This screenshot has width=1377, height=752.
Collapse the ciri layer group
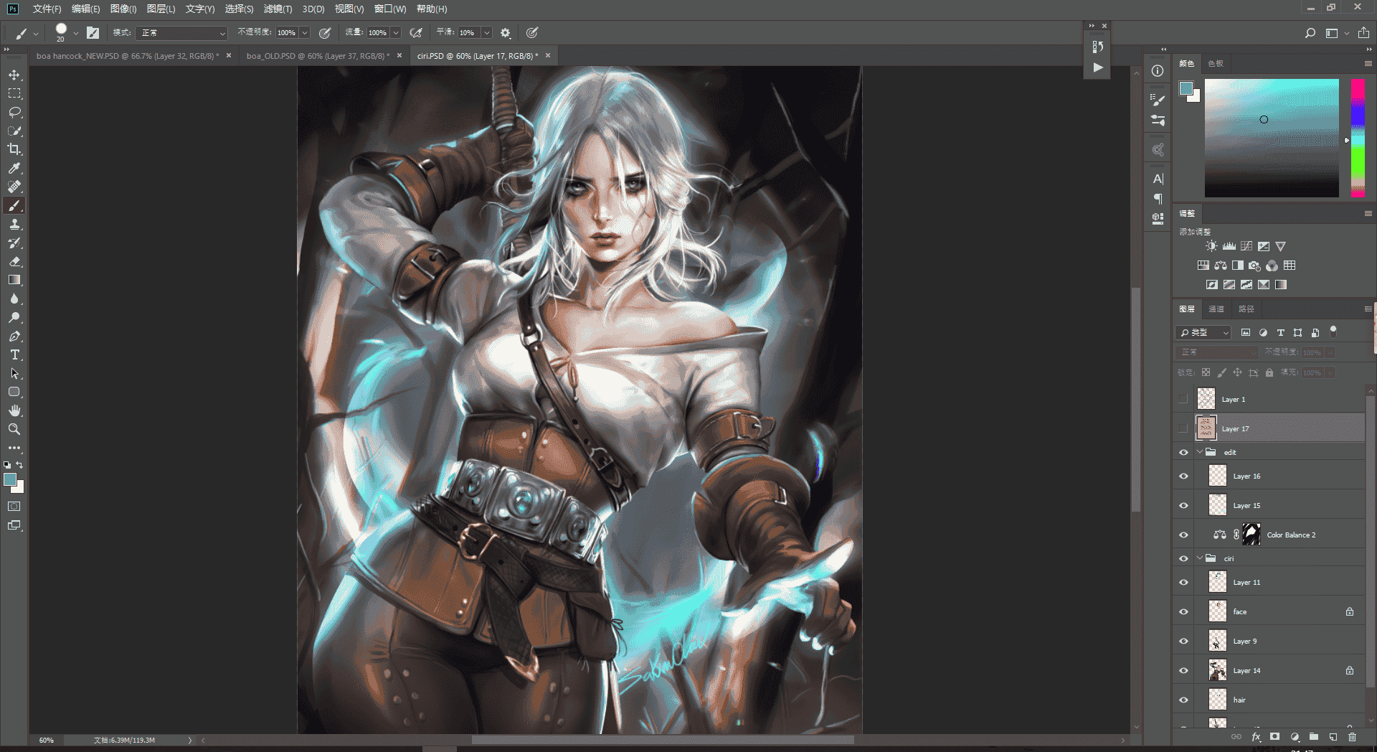(x=1200, y=558)
